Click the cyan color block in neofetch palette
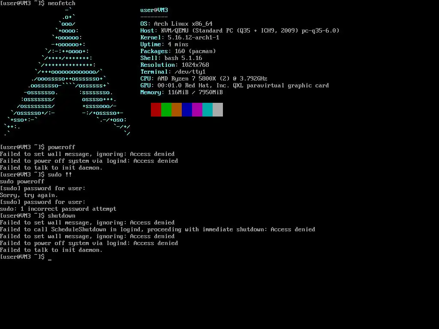The width and height of the screenshot is (439, 329). [x=207, y=109]
